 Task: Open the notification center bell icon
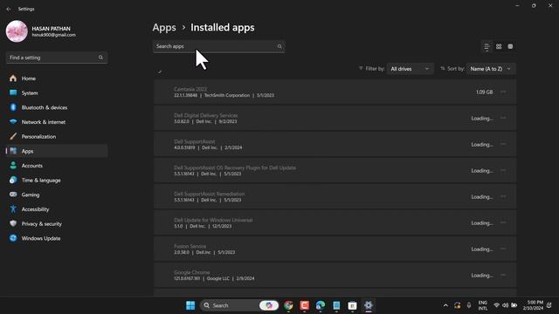(549, 305)
